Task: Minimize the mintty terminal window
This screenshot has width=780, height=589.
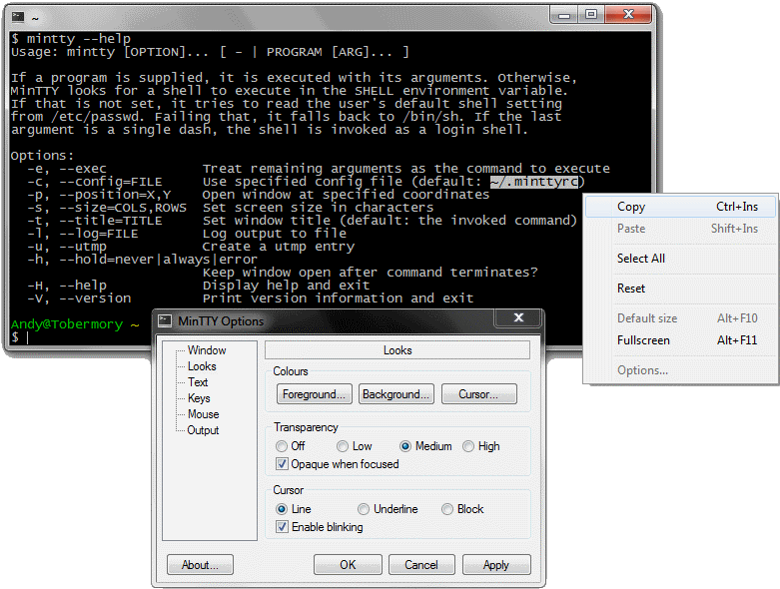Action: 563,14
